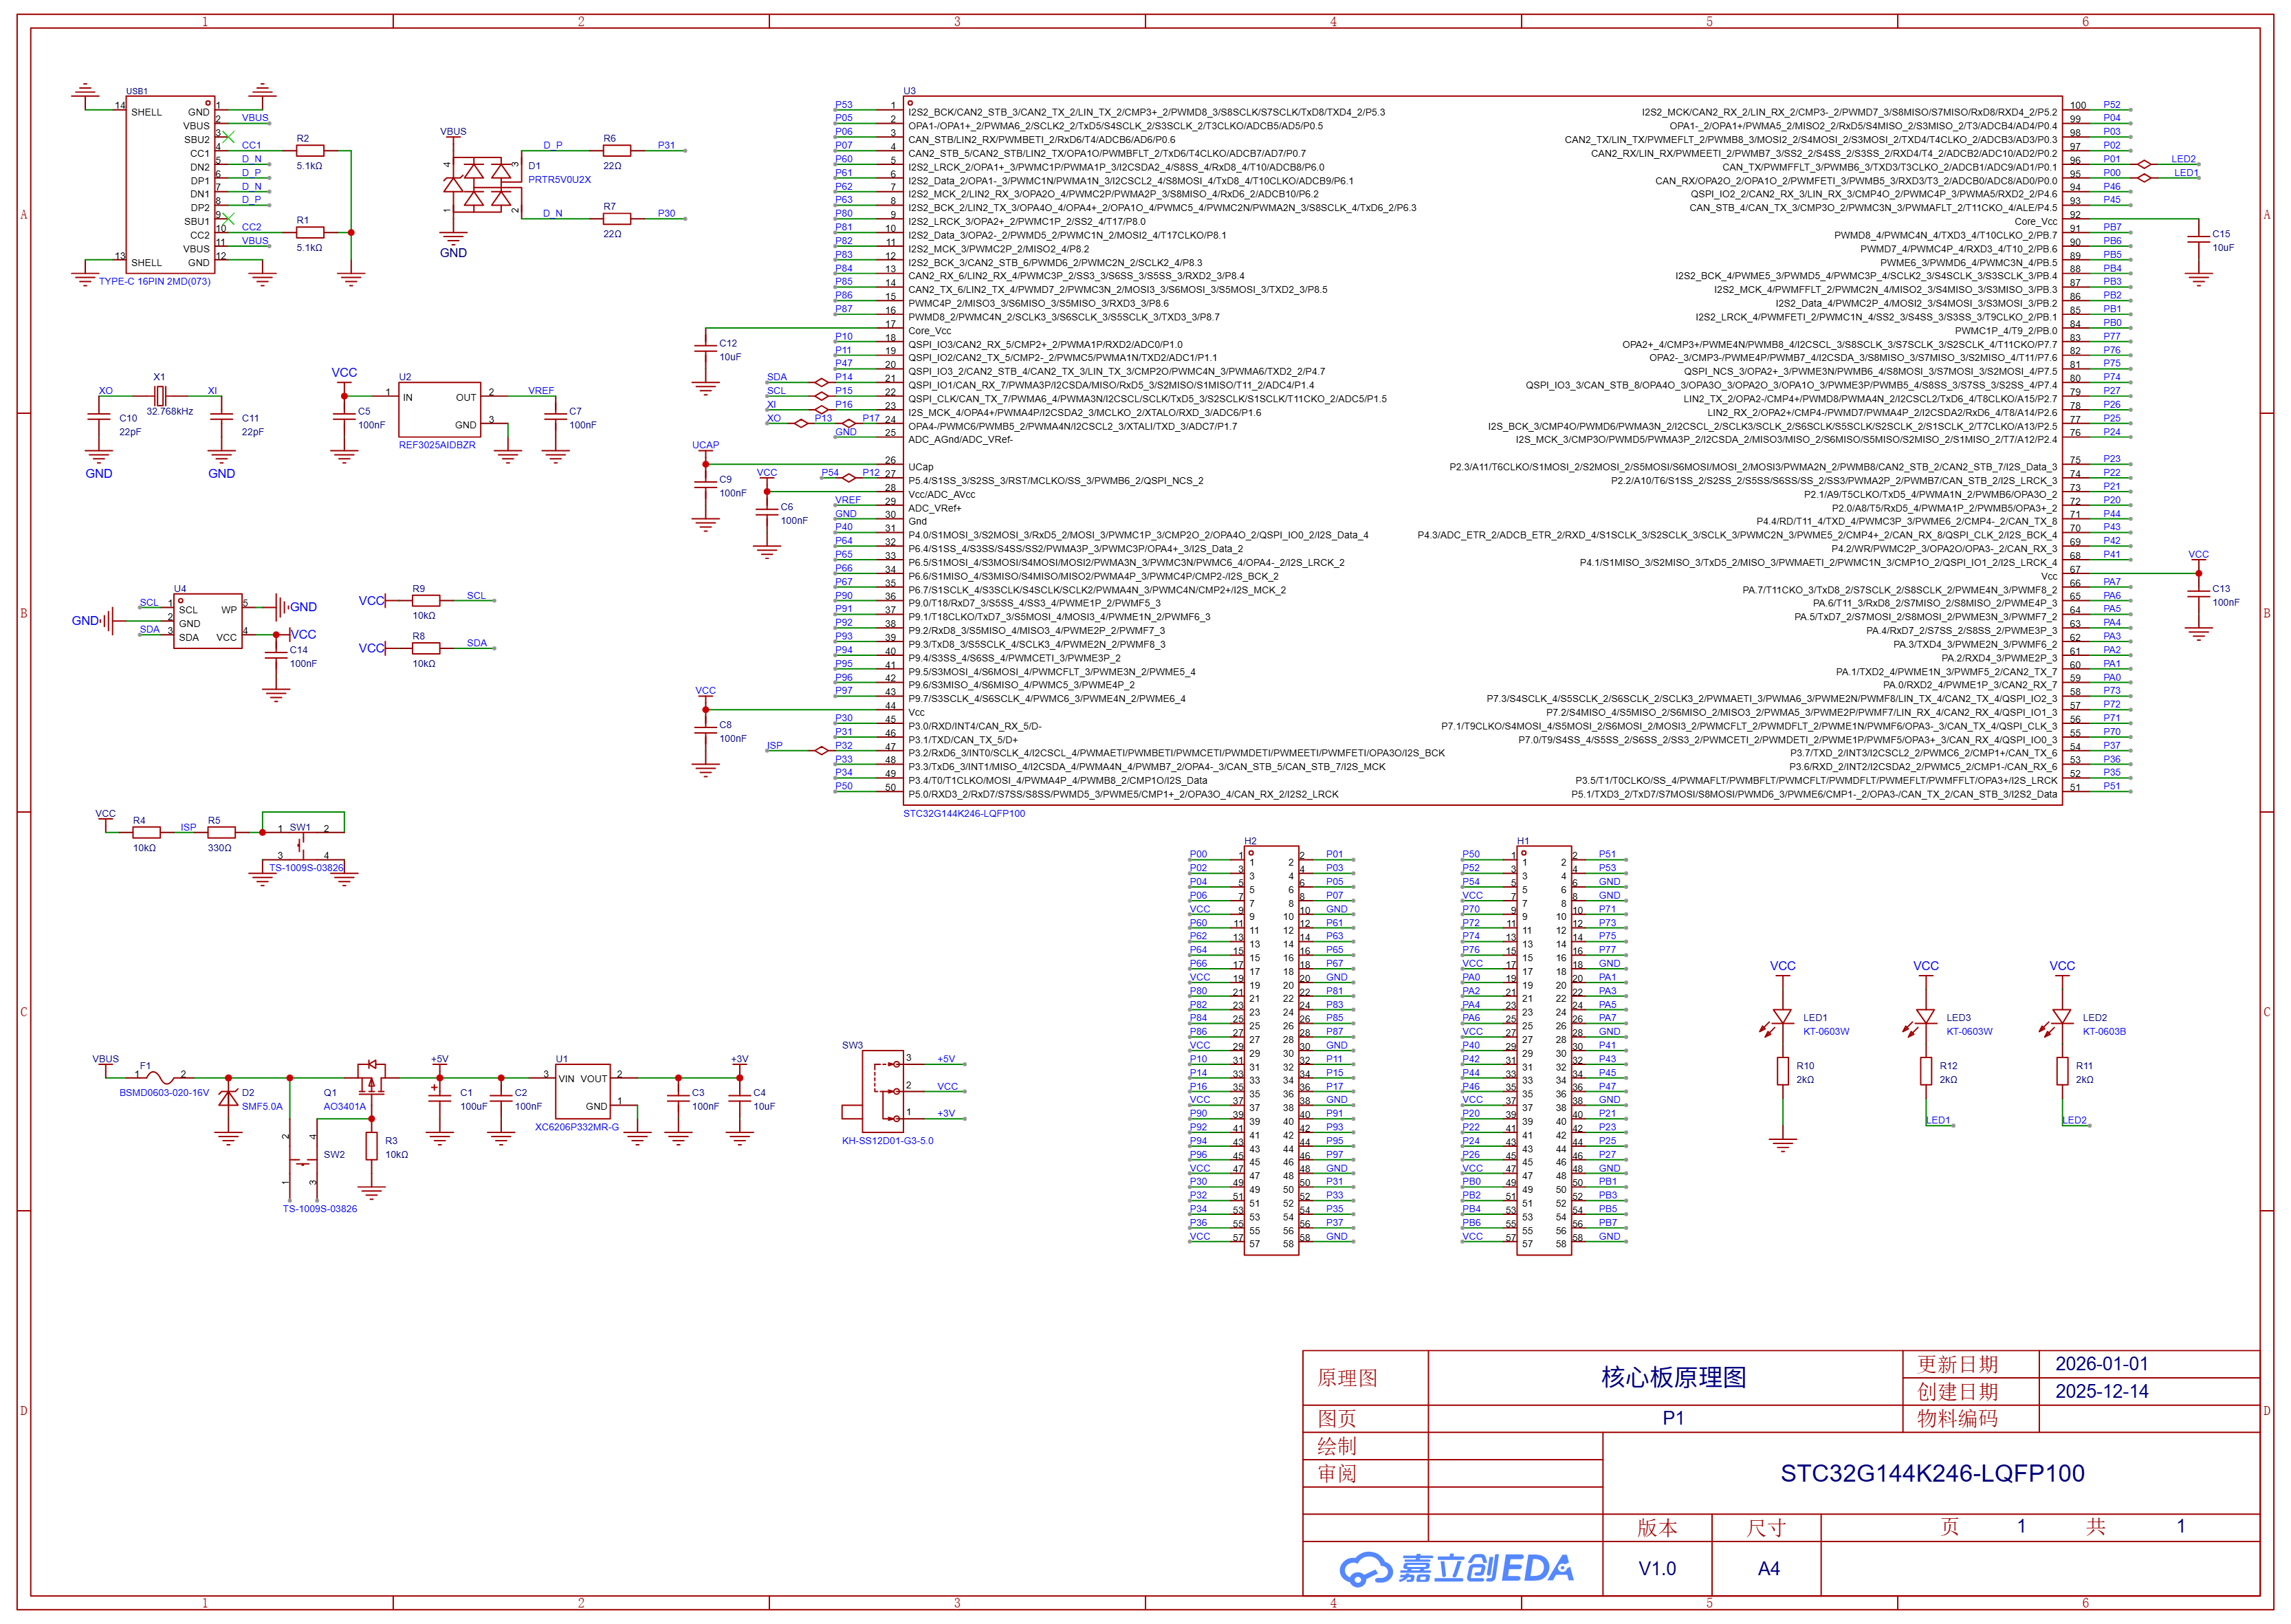
Task: Select the REF3025AIDBZR reference U2
Action: point(440,410)
